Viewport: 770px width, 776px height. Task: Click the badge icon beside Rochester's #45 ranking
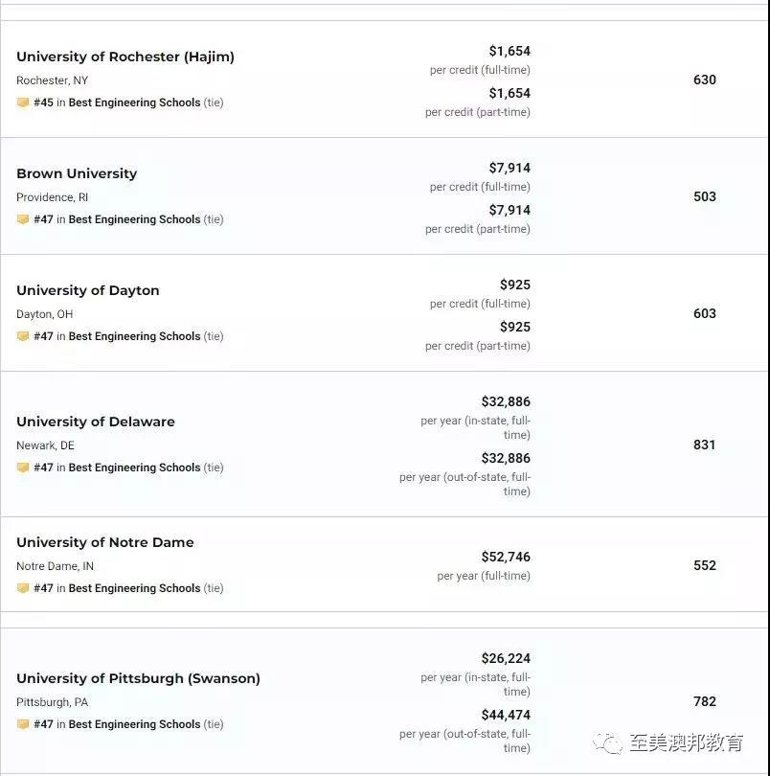coord(23,103)
